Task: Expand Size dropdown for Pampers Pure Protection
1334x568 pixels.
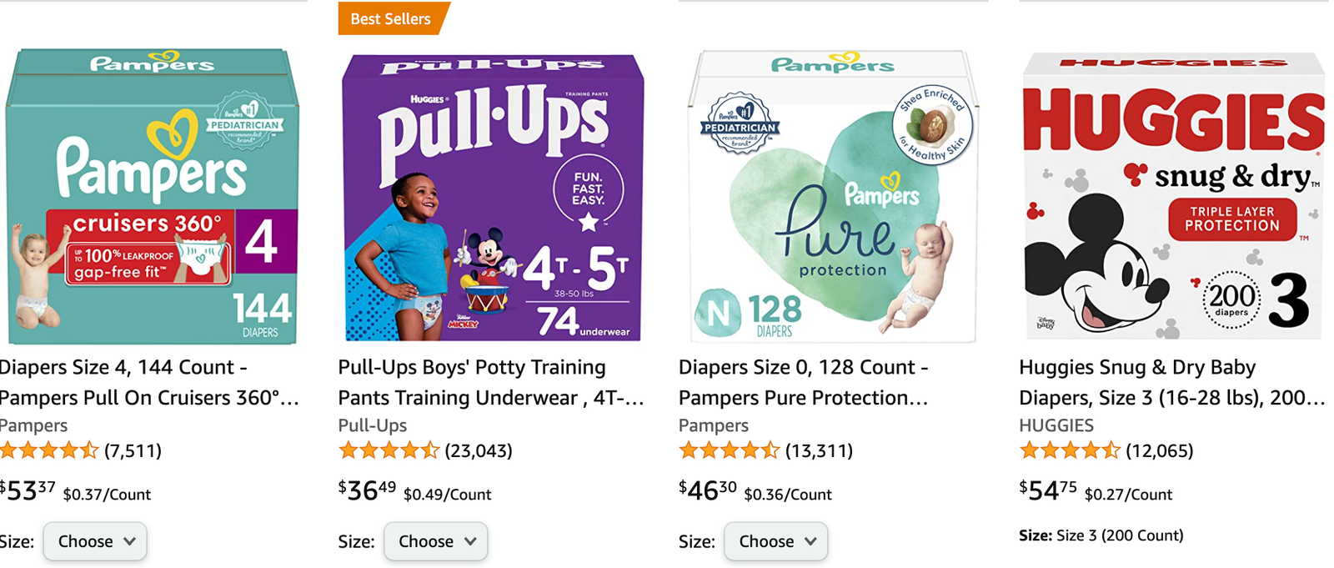Action: [x=776, y=541]
